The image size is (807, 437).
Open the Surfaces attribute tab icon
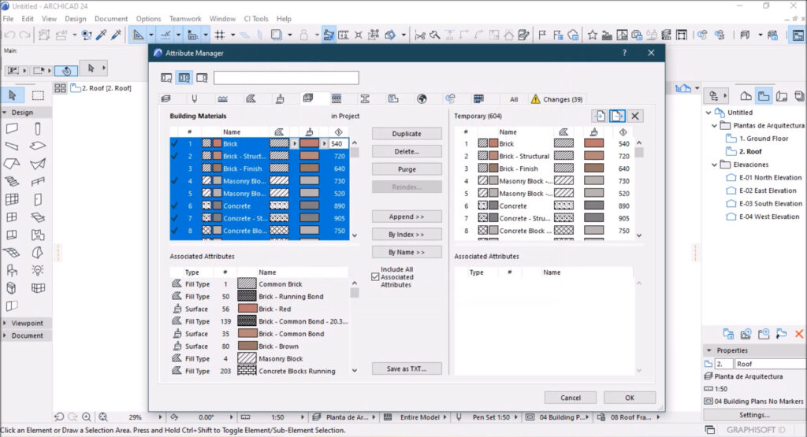(x=280, y=98)
